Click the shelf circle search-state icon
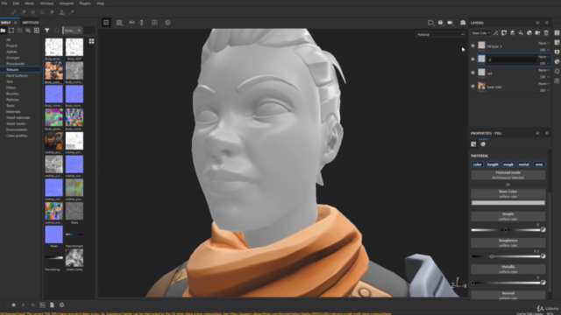This screenshot has width=561, height=315. 57,31
